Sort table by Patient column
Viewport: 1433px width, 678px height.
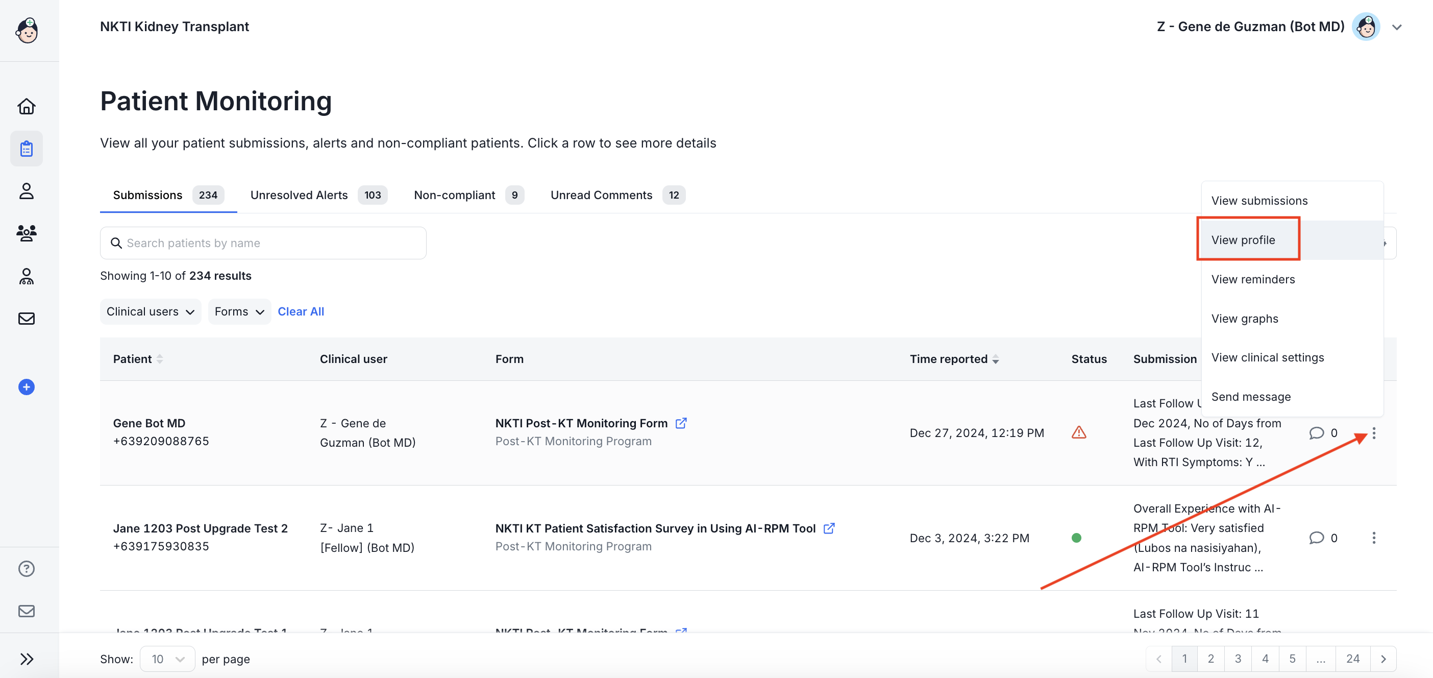[x=160, y=359]
